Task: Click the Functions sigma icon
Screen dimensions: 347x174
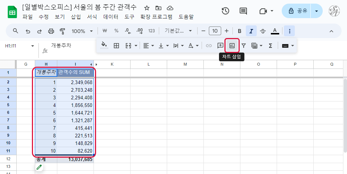Action: coord(270,46)
